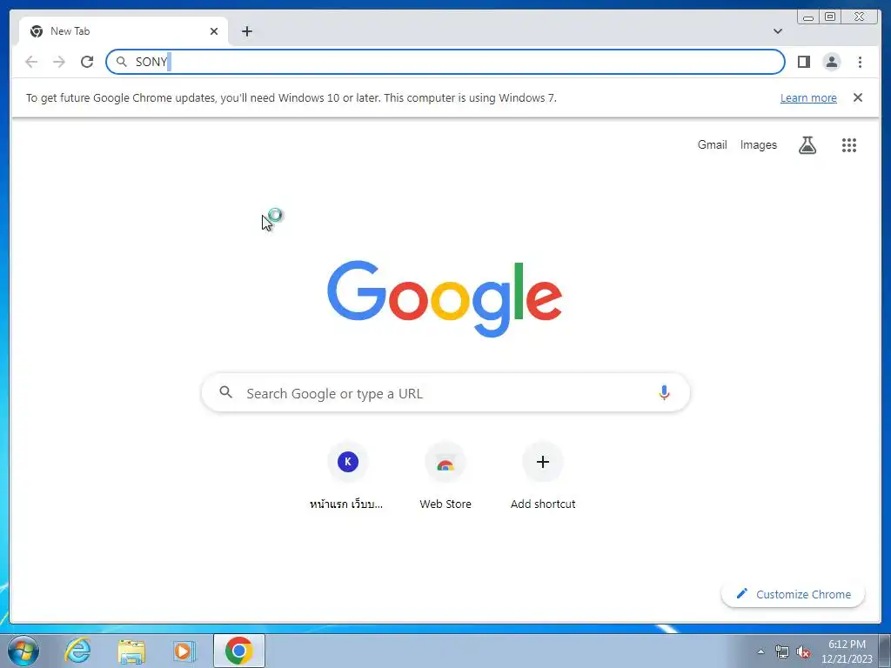Click the network status tray icon
Image resolution: width=891 pixels, height=668 pixels.
tap(782, 651)
